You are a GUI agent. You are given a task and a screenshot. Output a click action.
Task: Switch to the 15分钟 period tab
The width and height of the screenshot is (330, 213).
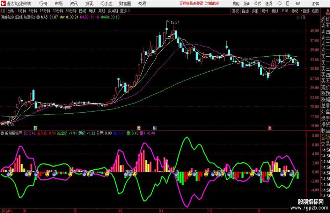click(45, 11)
